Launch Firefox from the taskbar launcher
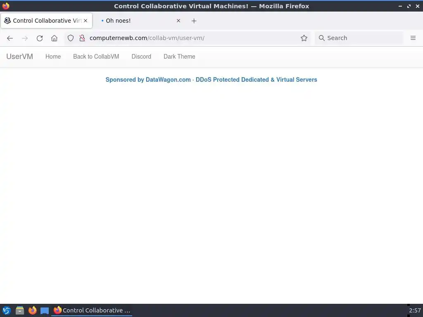The width and height of the screenshot is (423, 317). click(33, 310)
